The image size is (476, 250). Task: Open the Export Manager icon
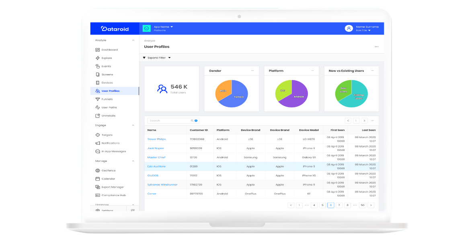pos(97,187)
